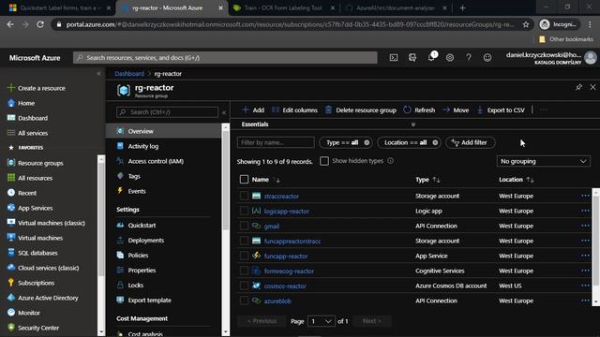Tick the select-all header checkbox
The width and height of the screenshot is (600, 337).
point(244,179)
